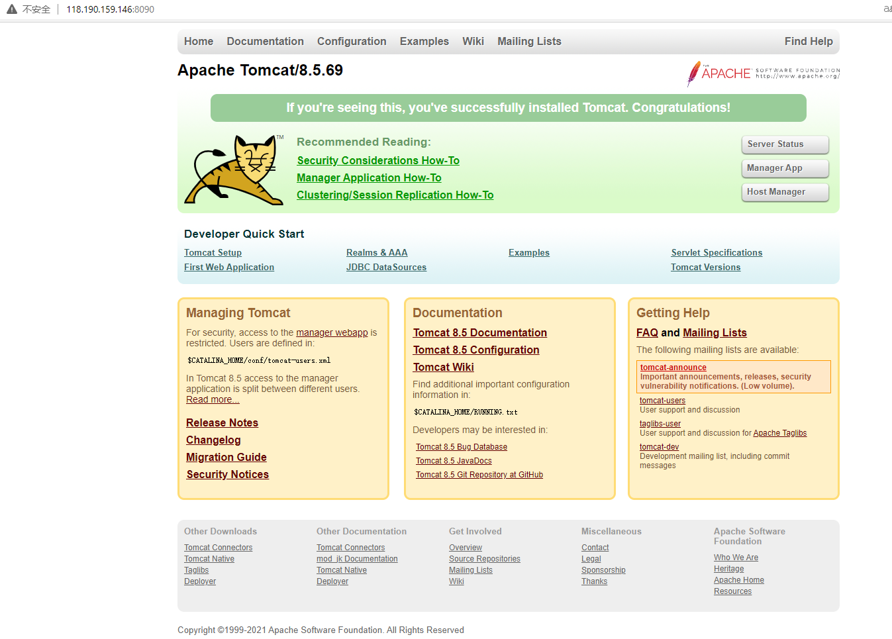Open the tomcat-users mailing list link

[662, 401]
